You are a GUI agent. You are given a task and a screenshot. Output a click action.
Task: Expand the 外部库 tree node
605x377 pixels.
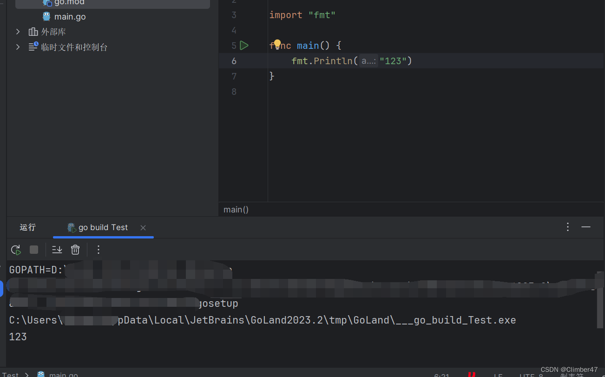pos(18,32)
